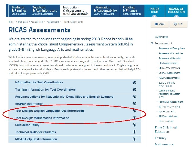Click SR/PNP Information heading
The height and width of the screenshot is (147, 196).
pos(29,104)
